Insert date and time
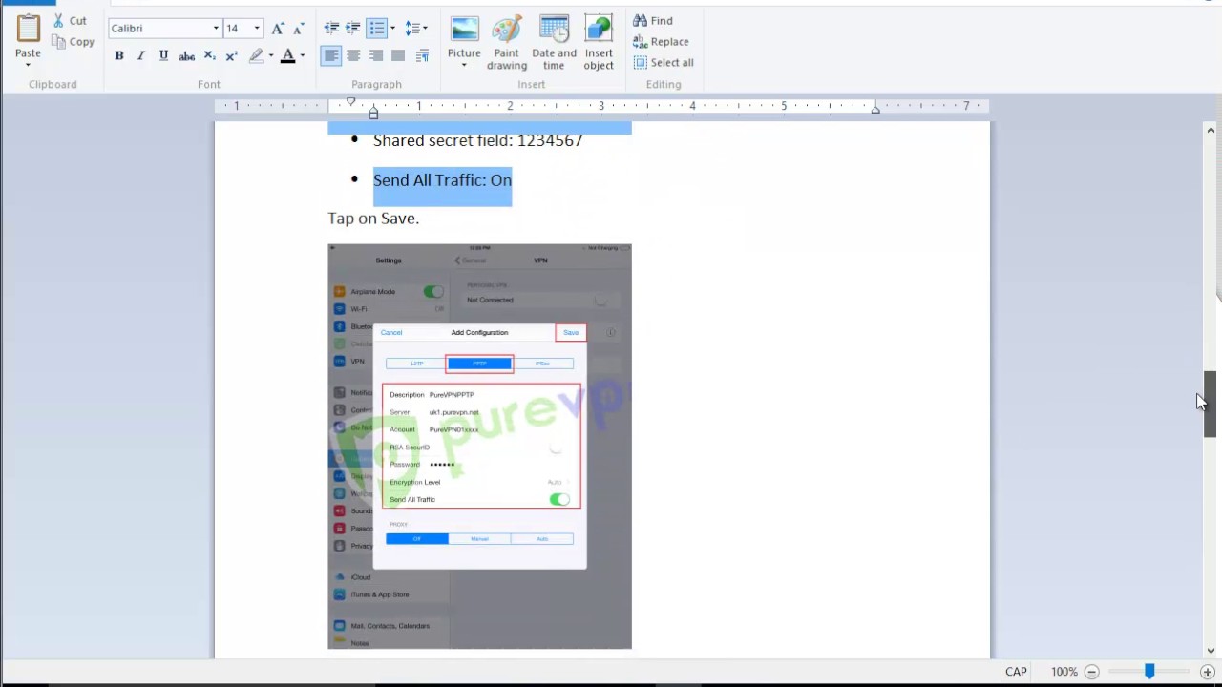1222x687 pixels. click(x=554, y=42)
